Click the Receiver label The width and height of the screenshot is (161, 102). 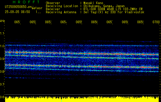click(x=53, y=9)
